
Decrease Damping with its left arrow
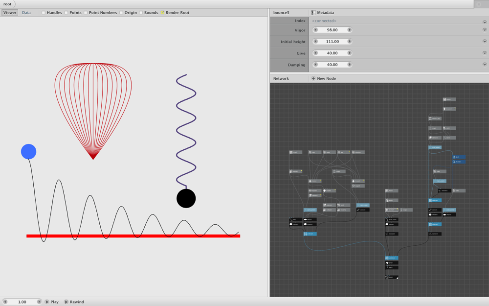point(315,64)
